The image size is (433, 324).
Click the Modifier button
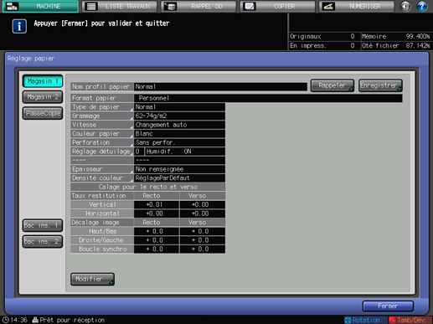tap(92, 279)
